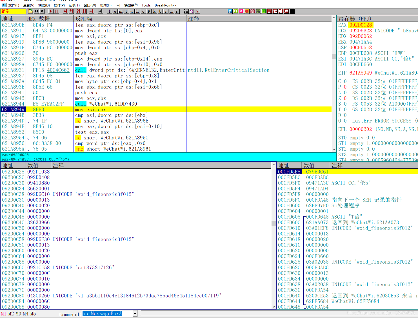Open the 文件(F) menu
Image resolution: width=418 pixels, height=318 pixels.
point(14,5)
